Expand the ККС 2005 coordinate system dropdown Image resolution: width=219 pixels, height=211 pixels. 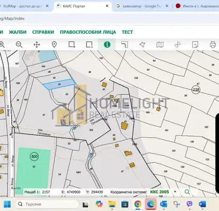tap(175, 192)
